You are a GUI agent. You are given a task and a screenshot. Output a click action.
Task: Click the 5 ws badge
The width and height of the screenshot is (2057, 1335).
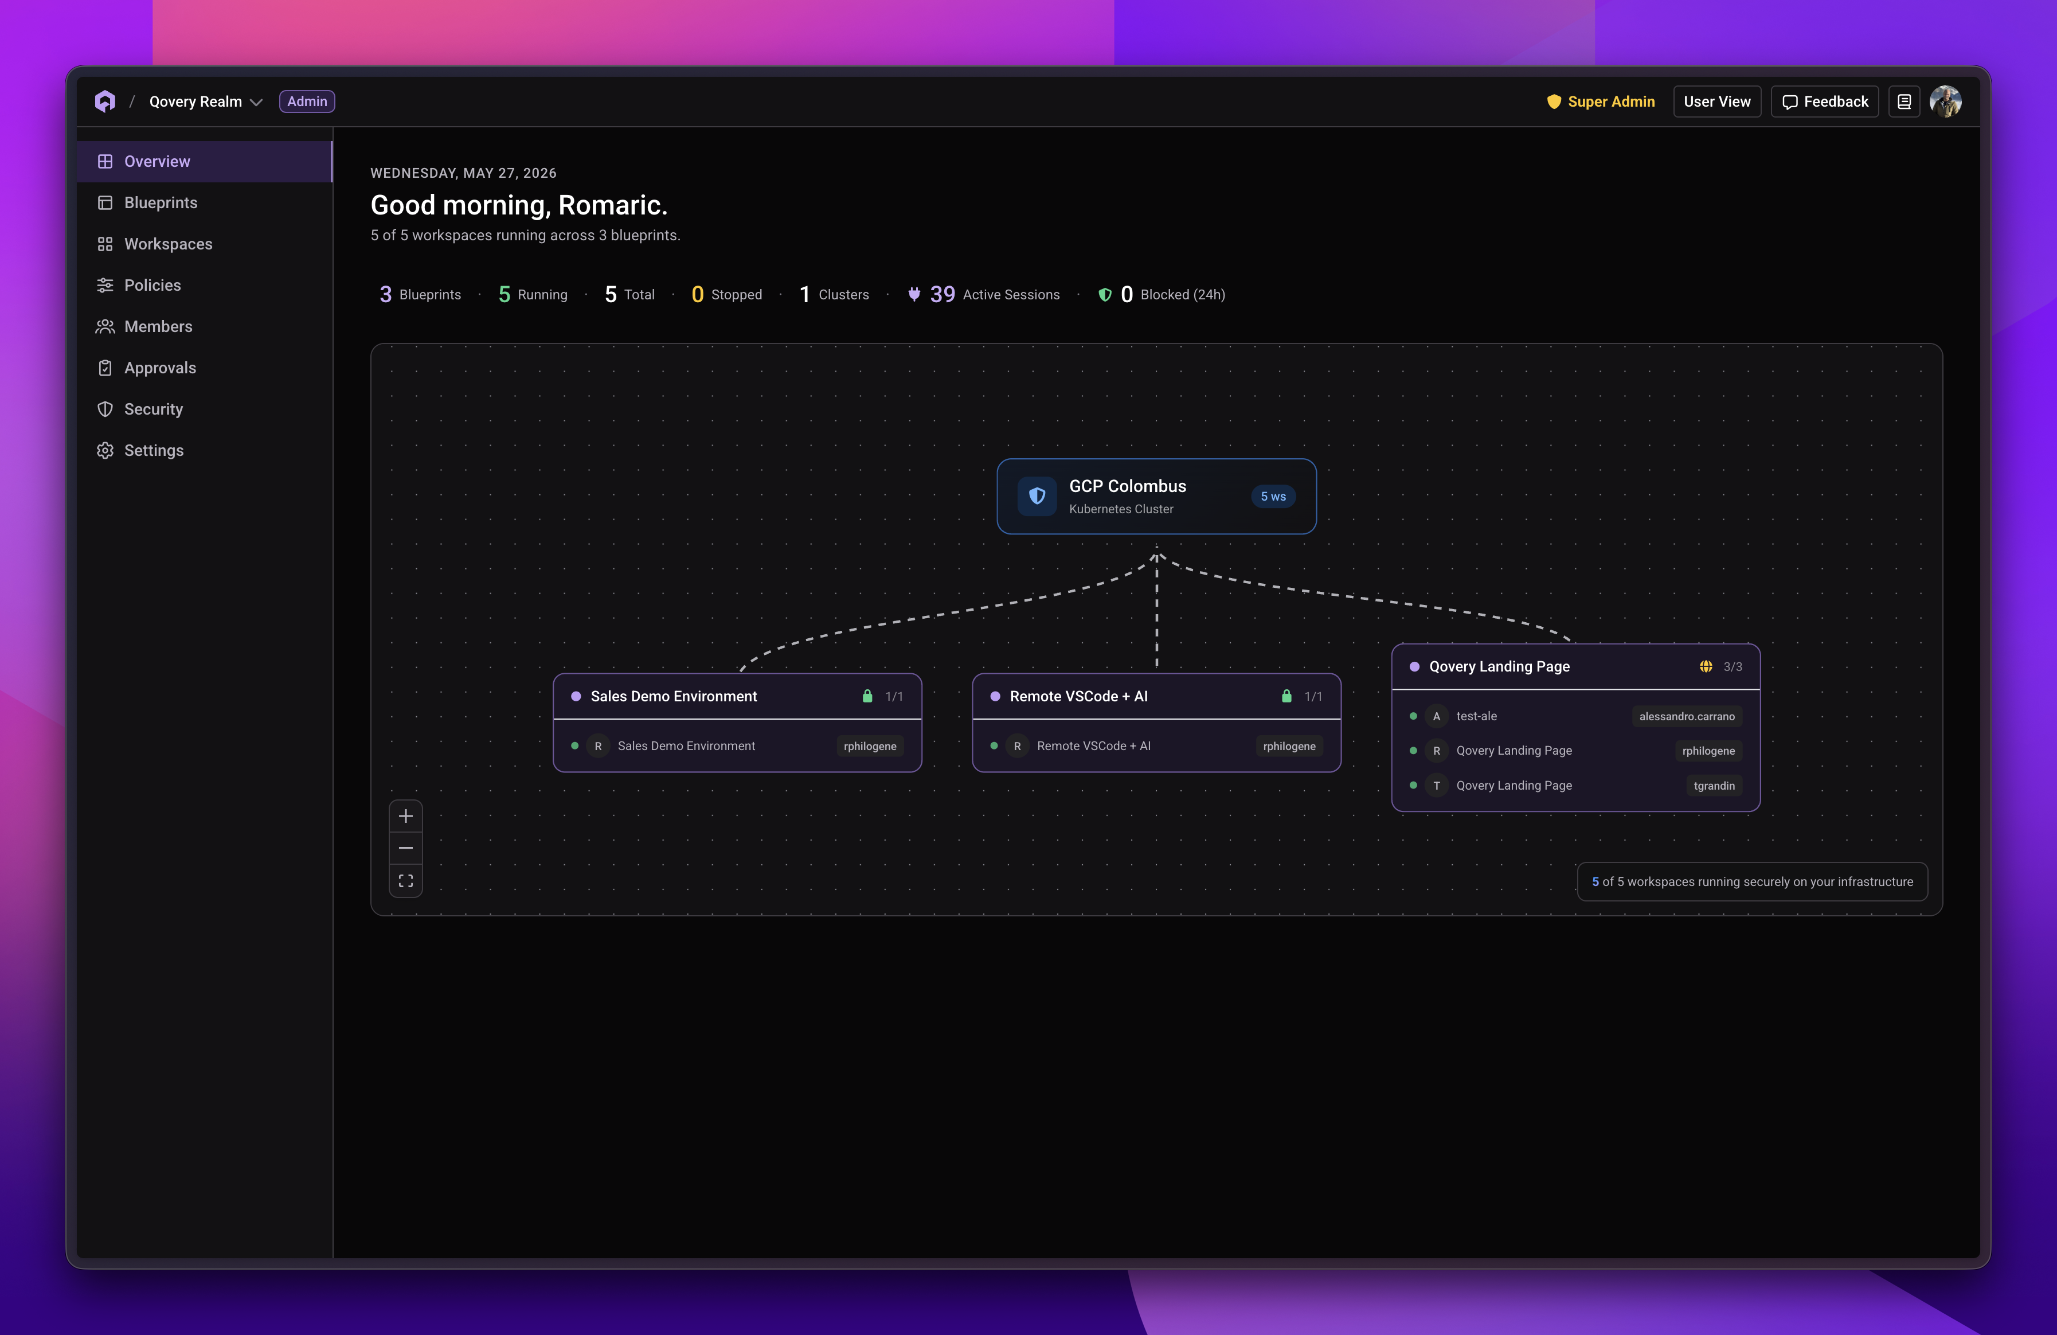[x=1273, y=496]
